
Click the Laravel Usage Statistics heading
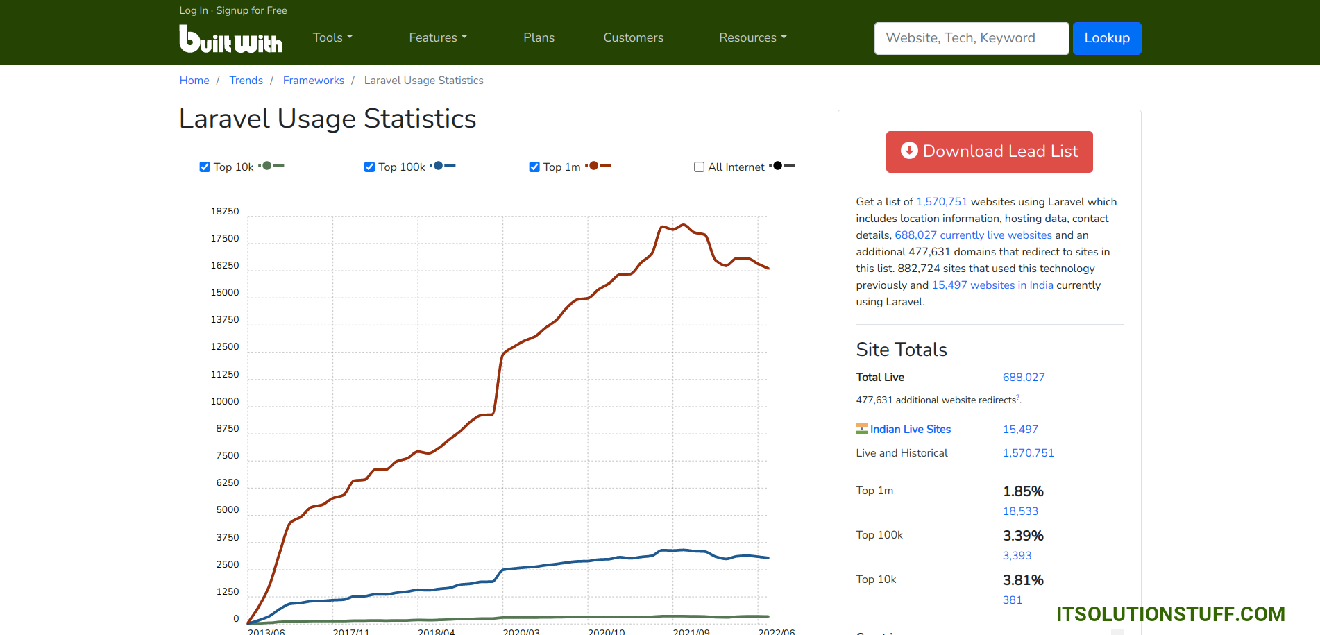pyautogui.click(x=328, y=119)
